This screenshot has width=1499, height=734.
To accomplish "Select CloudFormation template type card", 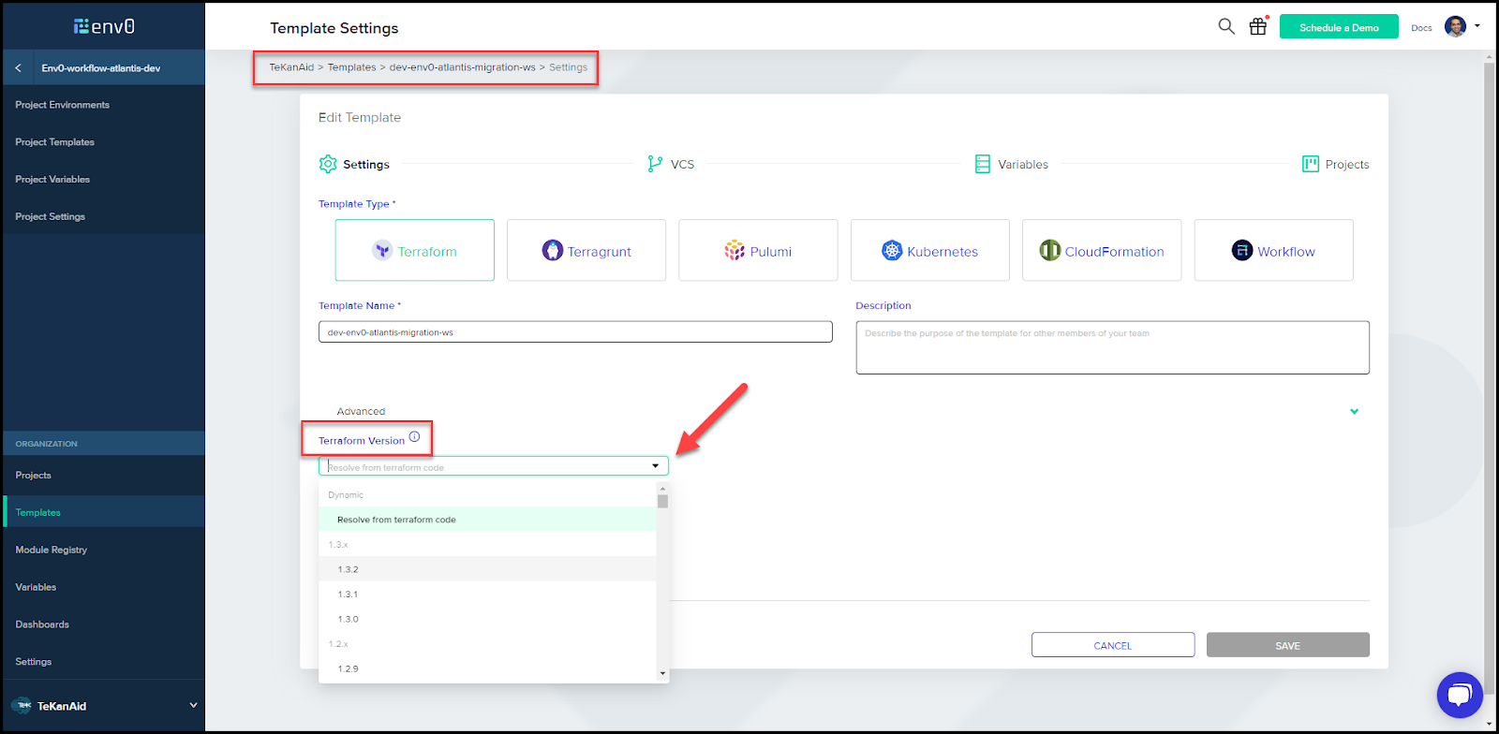I will tap(1102, 250).
